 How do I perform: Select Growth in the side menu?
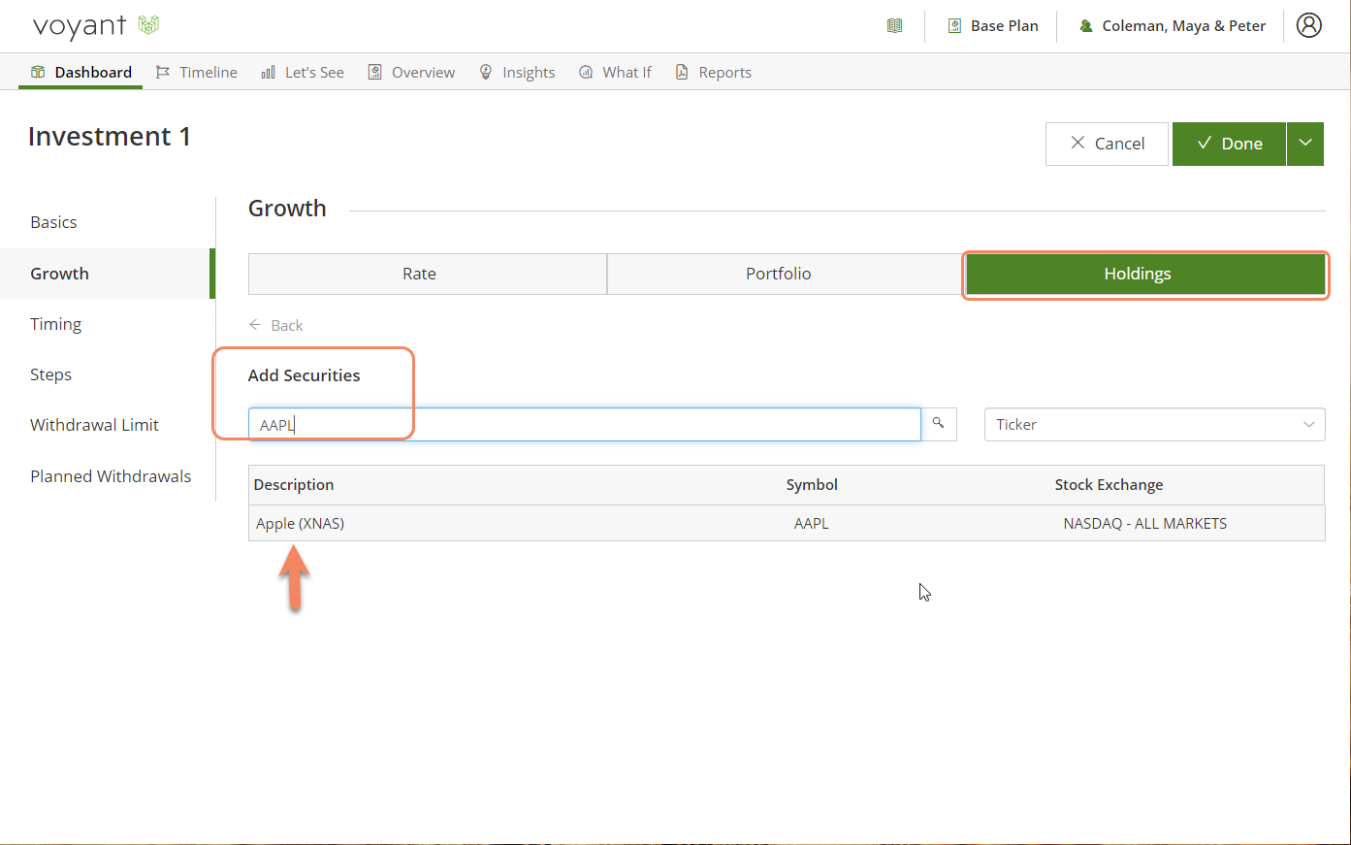click(107, 274)
